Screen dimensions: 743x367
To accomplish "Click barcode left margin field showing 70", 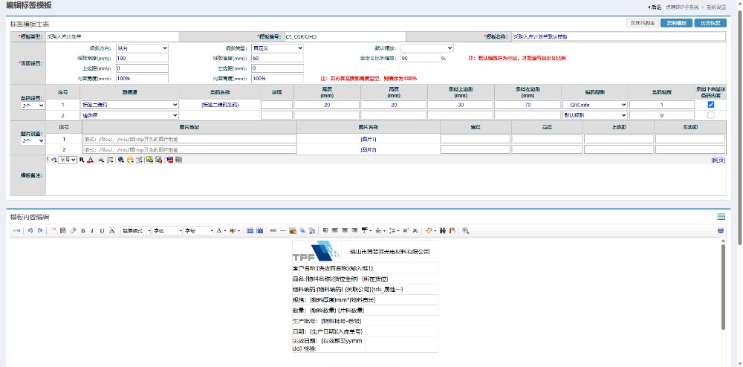I will (528, 105).
